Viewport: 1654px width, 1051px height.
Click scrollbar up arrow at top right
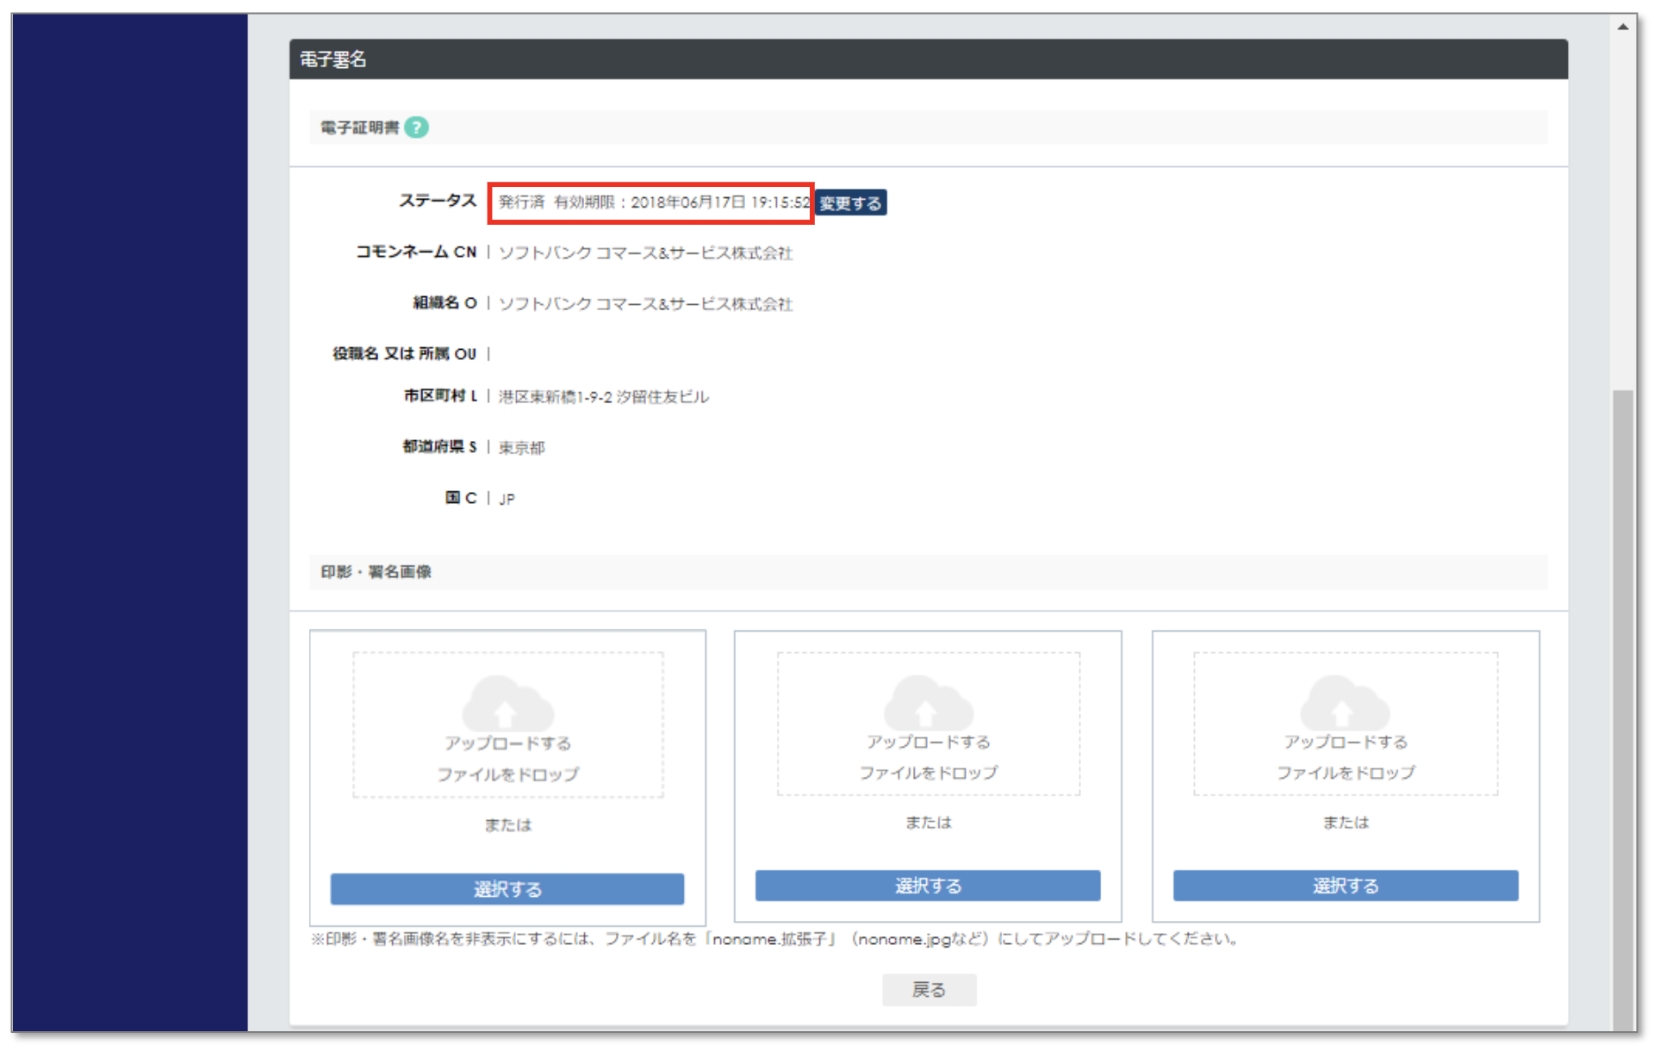pyautogui.click(x=1622, y=27)
